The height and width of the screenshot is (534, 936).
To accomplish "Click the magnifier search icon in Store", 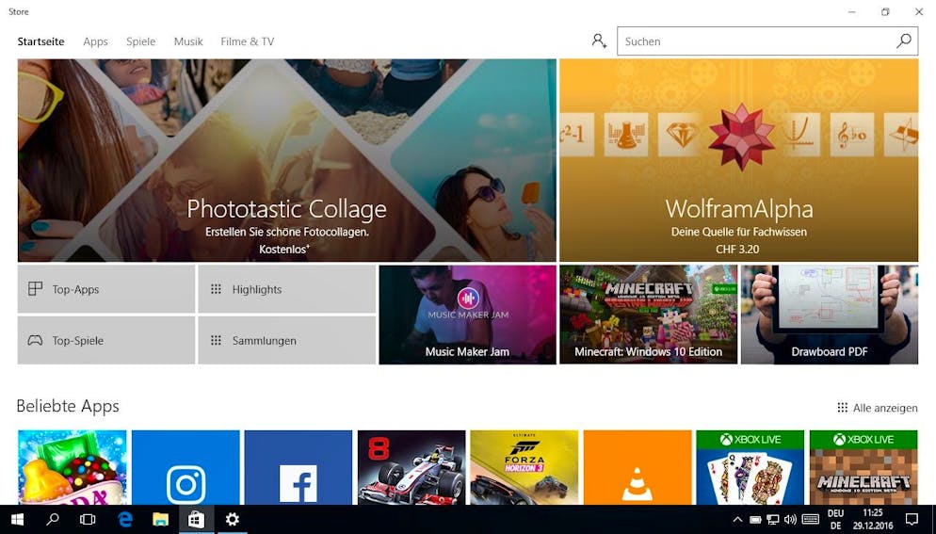I will click(904, 41).
